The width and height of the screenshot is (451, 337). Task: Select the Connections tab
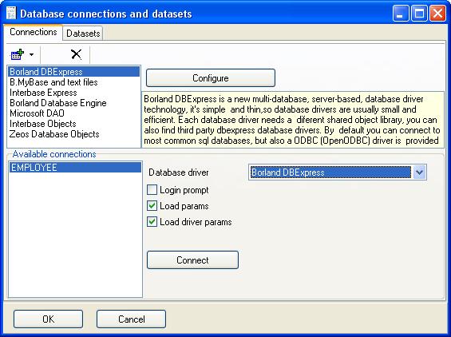(33, 32)
